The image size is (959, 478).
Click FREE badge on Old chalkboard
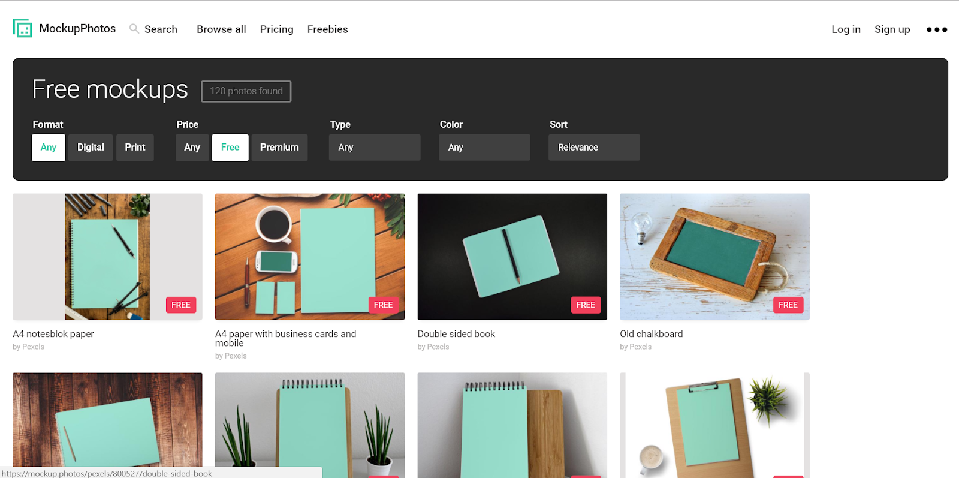pyautogui.click(x=788, y=305)
